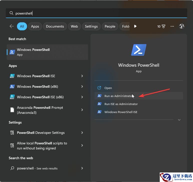Open the rewards trophy points icon
Image resolution: width=193 pixels, height=182 pixels.
click(x=161, y=26)
